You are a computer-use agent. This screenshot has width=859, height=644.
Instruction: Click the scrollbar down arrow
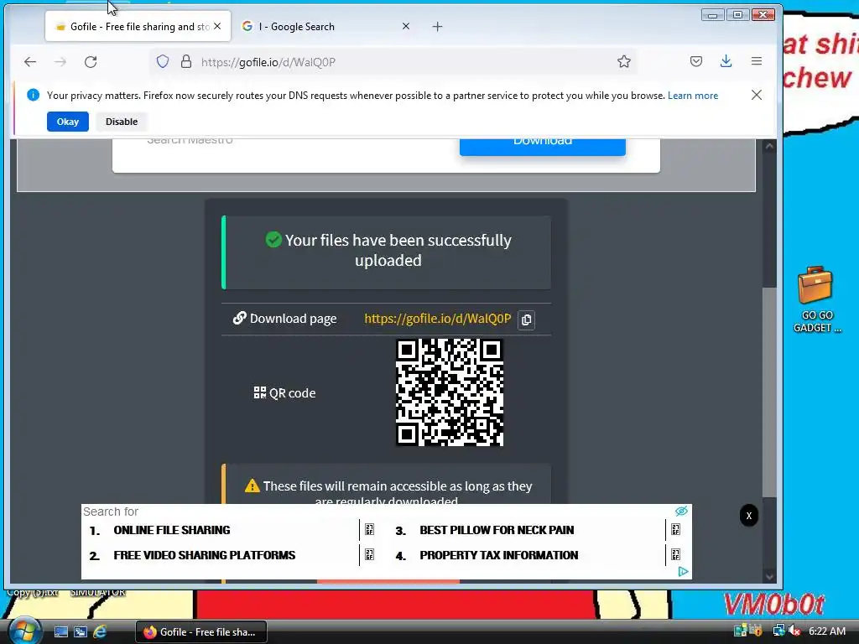(x=769, y=577)
